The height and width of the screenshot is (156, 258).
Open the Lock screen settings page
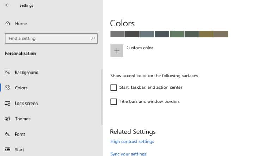26,104
